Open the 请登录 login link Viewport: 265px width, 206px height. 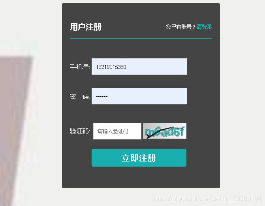pos(204,27)
